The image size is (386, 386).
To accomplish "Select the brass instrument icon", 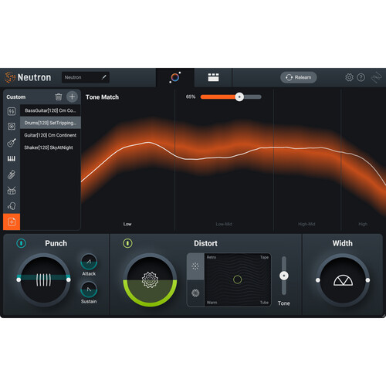I will coord(12,174).
